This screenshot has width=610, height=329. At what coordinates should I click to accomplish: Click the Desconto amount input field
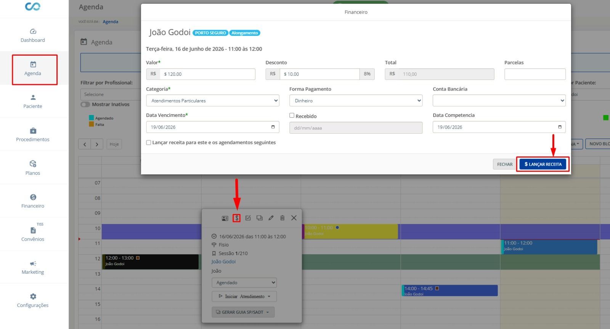point(319,74)
